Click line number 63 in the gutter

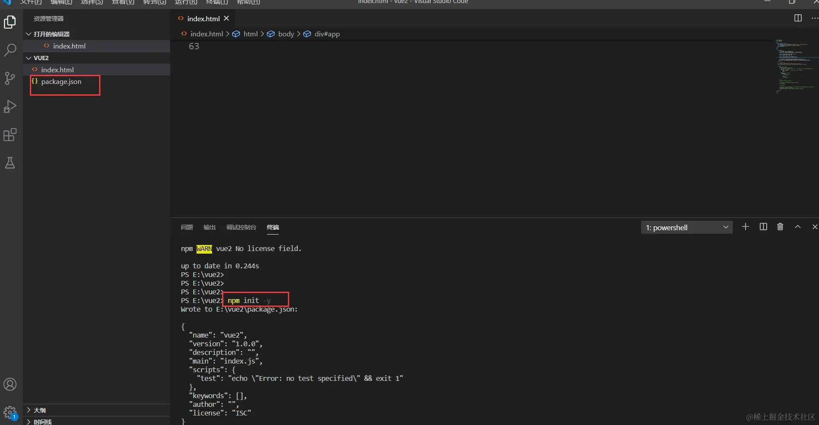point(194,46)
